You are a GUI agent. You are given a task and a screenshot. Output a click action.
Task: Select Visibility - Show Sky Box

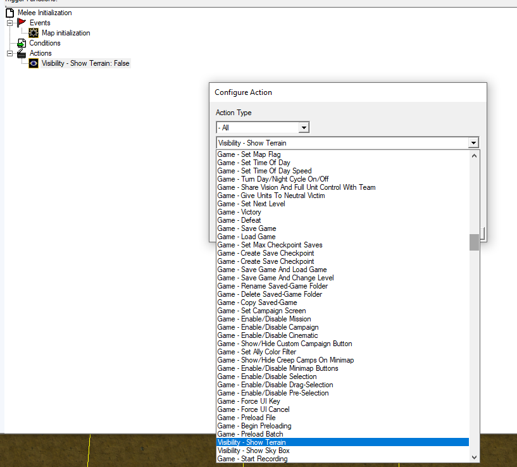click(342, 451)
